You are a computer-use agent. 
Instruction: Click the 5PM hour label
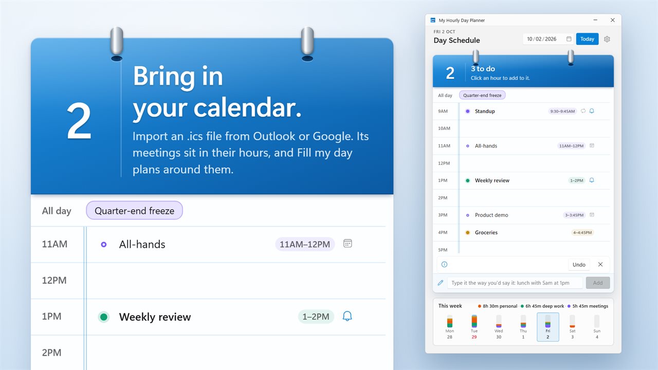[444, 250]
